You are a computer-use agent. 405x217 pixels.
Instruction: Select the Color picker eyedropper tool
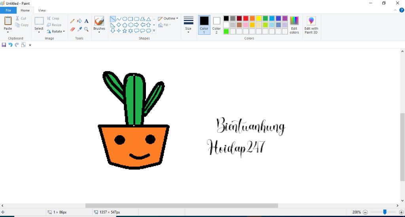pyautogui.click(x=79, y=29)
